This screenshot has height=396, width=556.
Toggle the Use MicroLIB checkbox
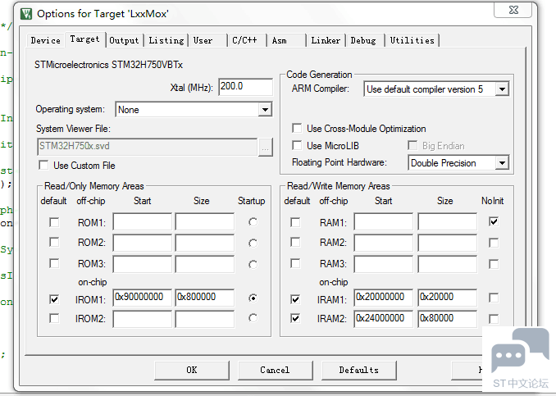(297, 146)
